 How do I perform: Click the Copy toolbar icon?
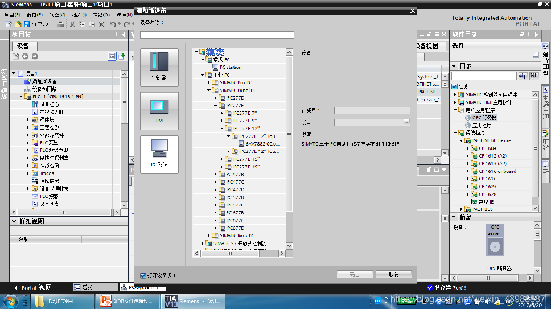[x=82, y=24]
